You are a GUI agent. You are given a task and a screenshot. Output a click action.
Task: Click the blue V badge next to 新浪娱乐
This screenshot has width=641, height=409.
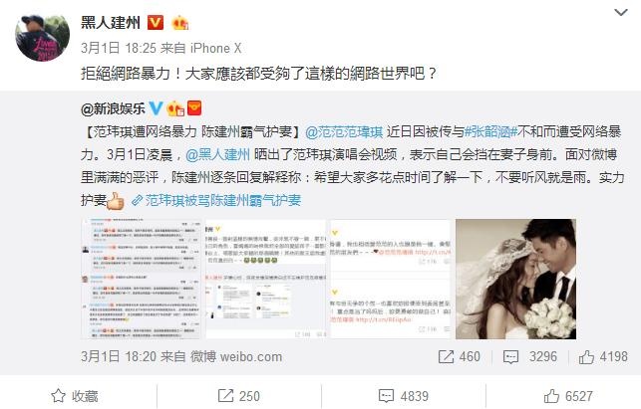click(x=156, y=108)
